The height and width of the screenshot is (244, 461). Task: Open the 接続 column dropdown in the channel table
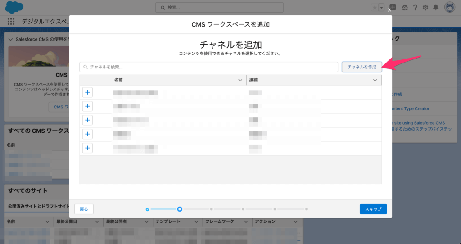tap(375, 80)
